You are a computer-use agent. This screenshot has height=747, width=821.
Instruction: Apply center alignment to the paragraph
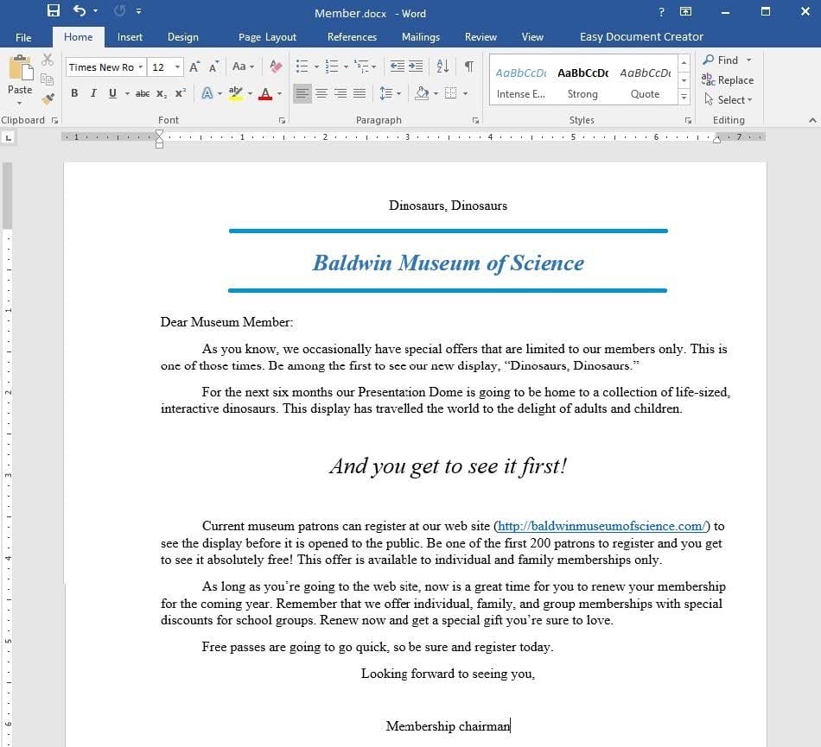pyautogui.click(x=321, y=93)
